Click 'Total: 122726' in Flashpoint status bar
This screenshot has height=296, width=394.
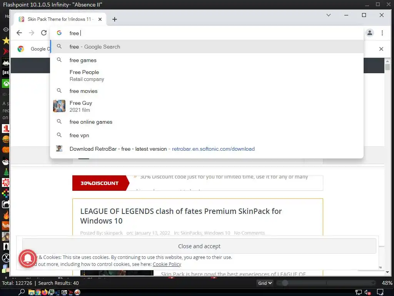(17, 283)
